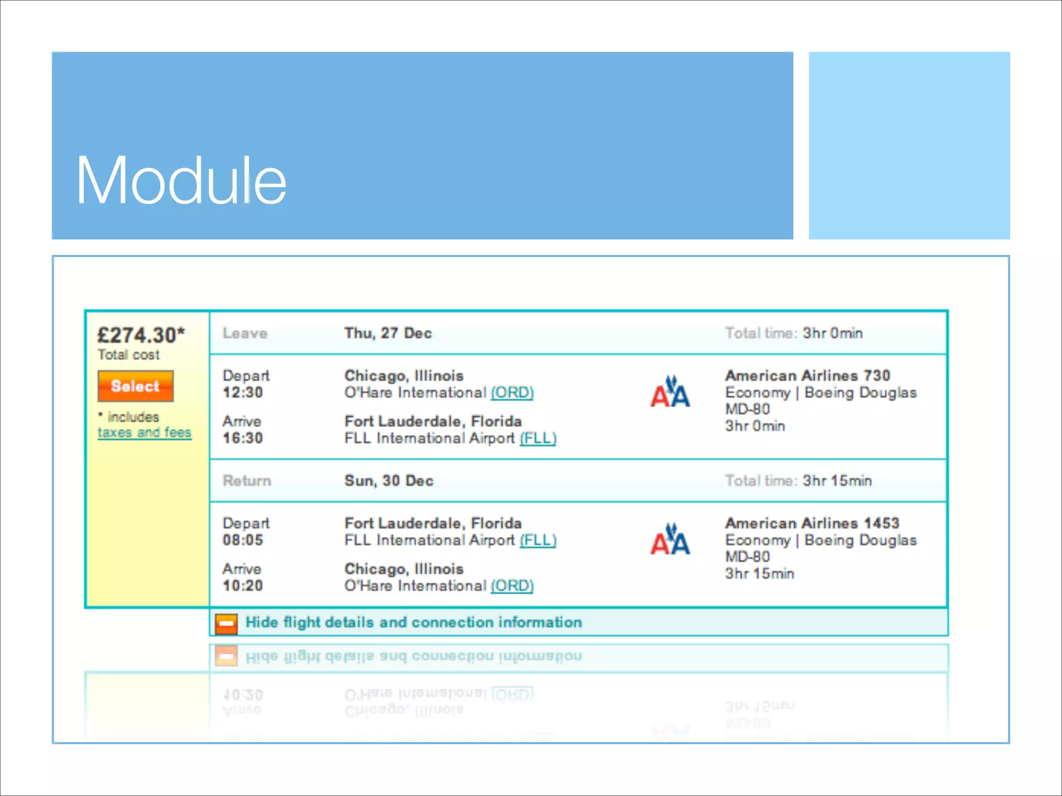
Task: Click the light blue square beside title
Action: [909, 146]
